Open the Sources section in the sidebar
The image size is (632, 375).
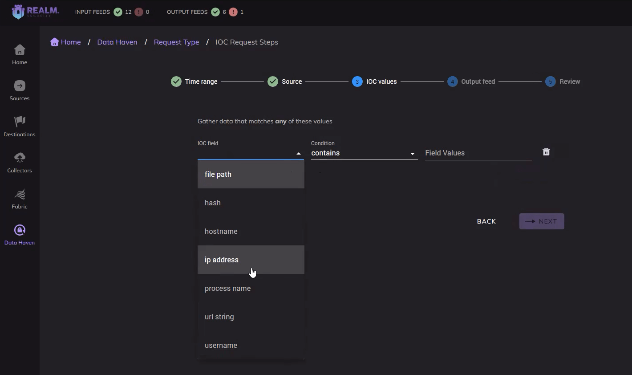(x=19, y=90)
